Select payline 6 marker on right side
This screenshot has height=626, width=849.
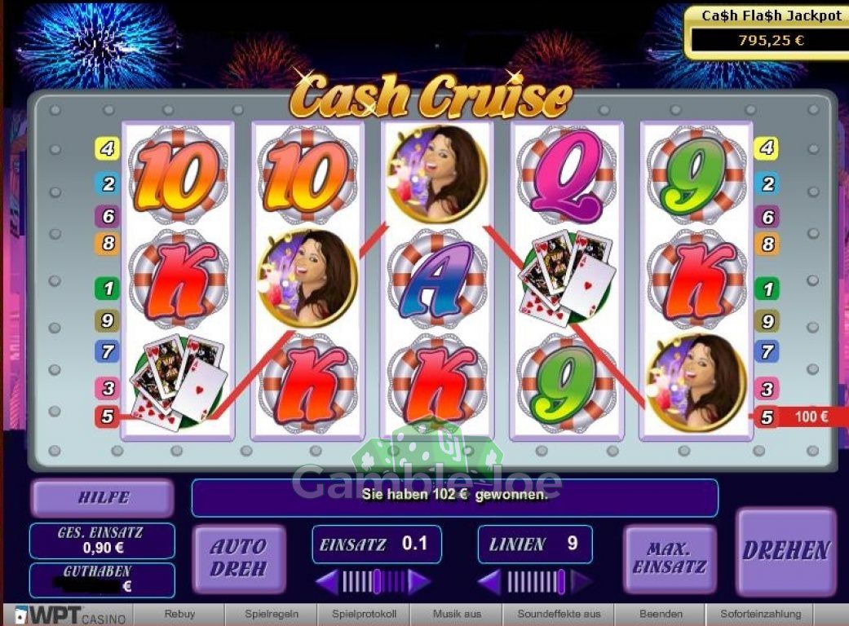(767, 217)
